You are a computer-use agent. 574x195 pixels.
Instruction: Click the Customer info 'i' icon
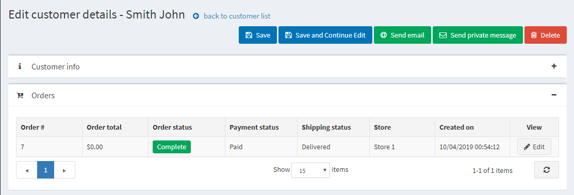(x=20, y=66)
